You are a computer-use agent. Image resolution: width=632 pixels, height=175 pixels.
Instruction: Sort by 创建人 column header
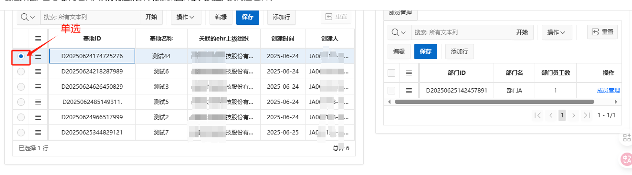coord(330,39)
